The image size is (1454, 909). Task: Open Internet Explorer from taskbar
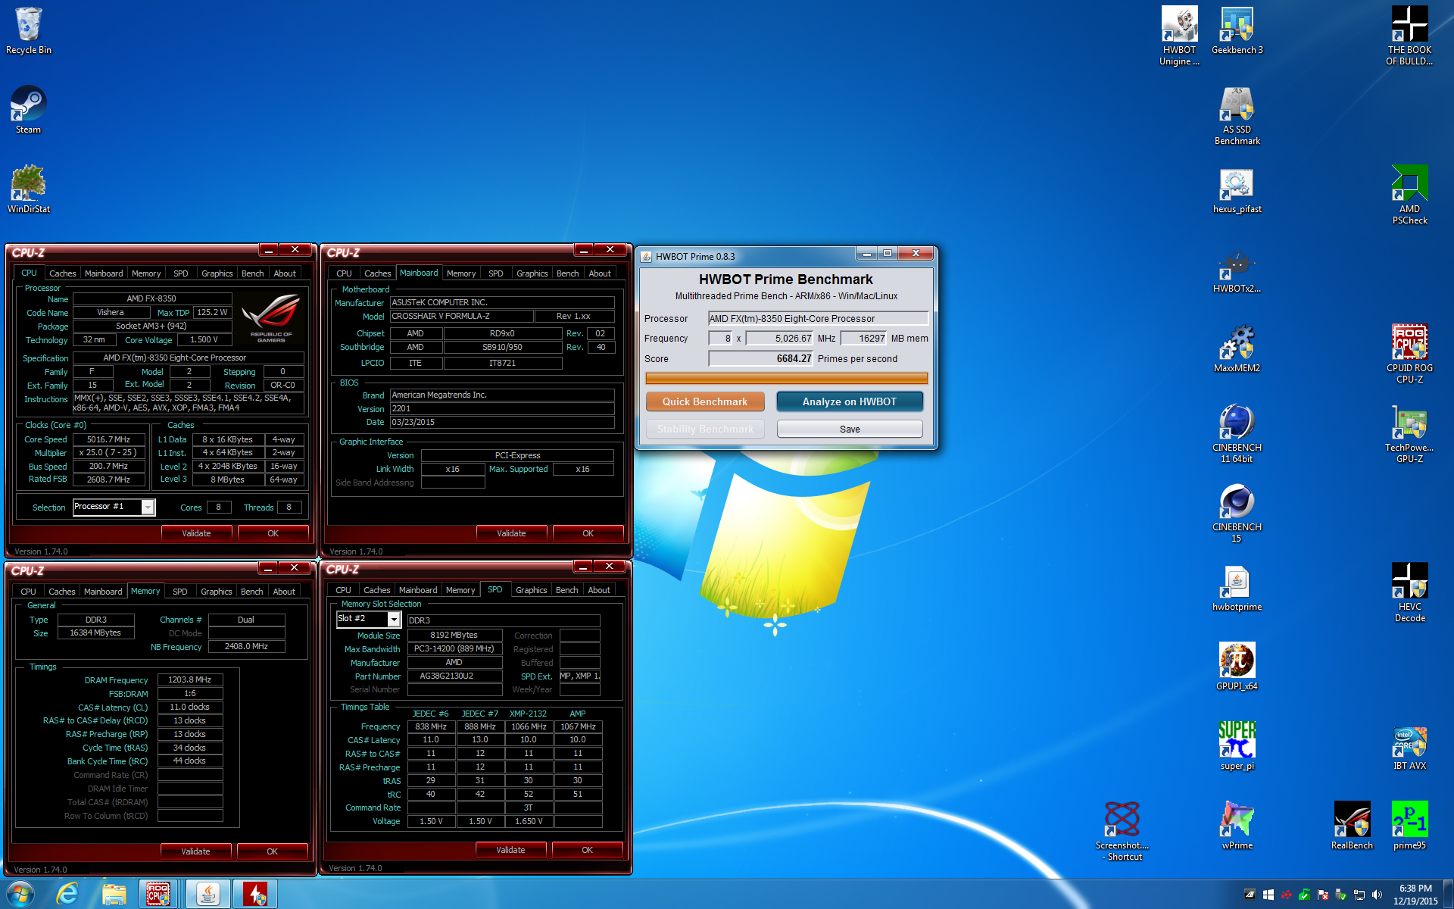pyautogui.click(x=67, y=894)
